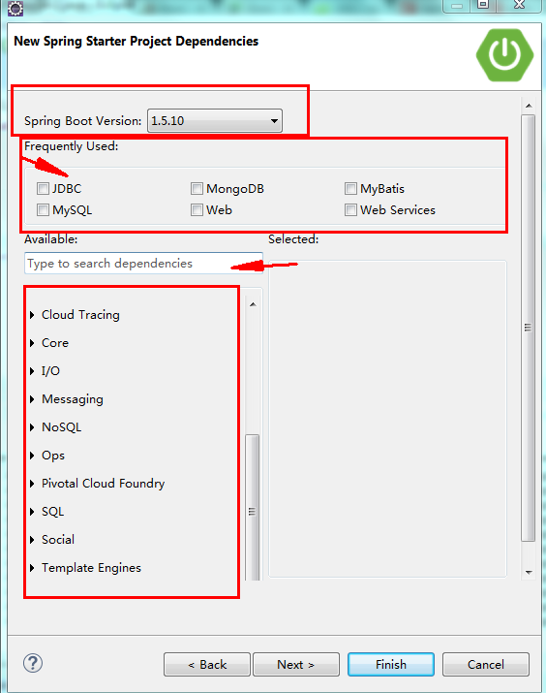Expand the Template Engines category
546x693 pixels.
coord(32,568)
